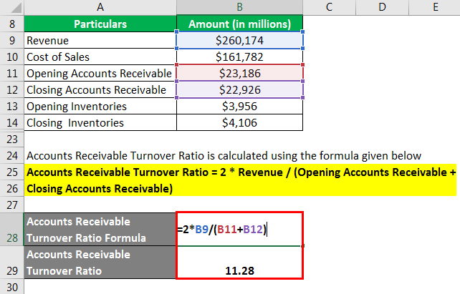Select the $3,956 value cell

240,106
